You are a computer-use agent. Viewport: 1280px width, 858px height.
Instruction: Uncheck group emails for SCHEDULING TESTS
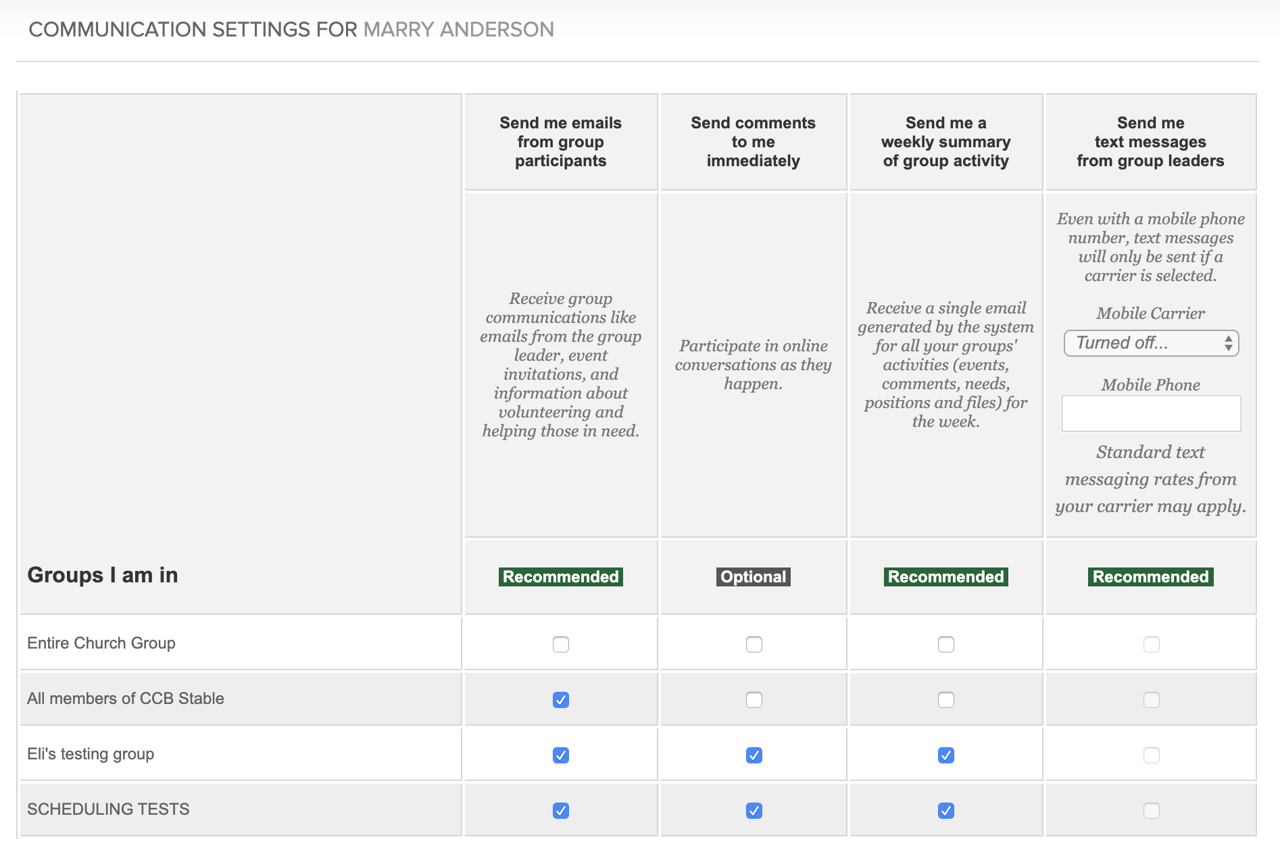pos(560,811)
